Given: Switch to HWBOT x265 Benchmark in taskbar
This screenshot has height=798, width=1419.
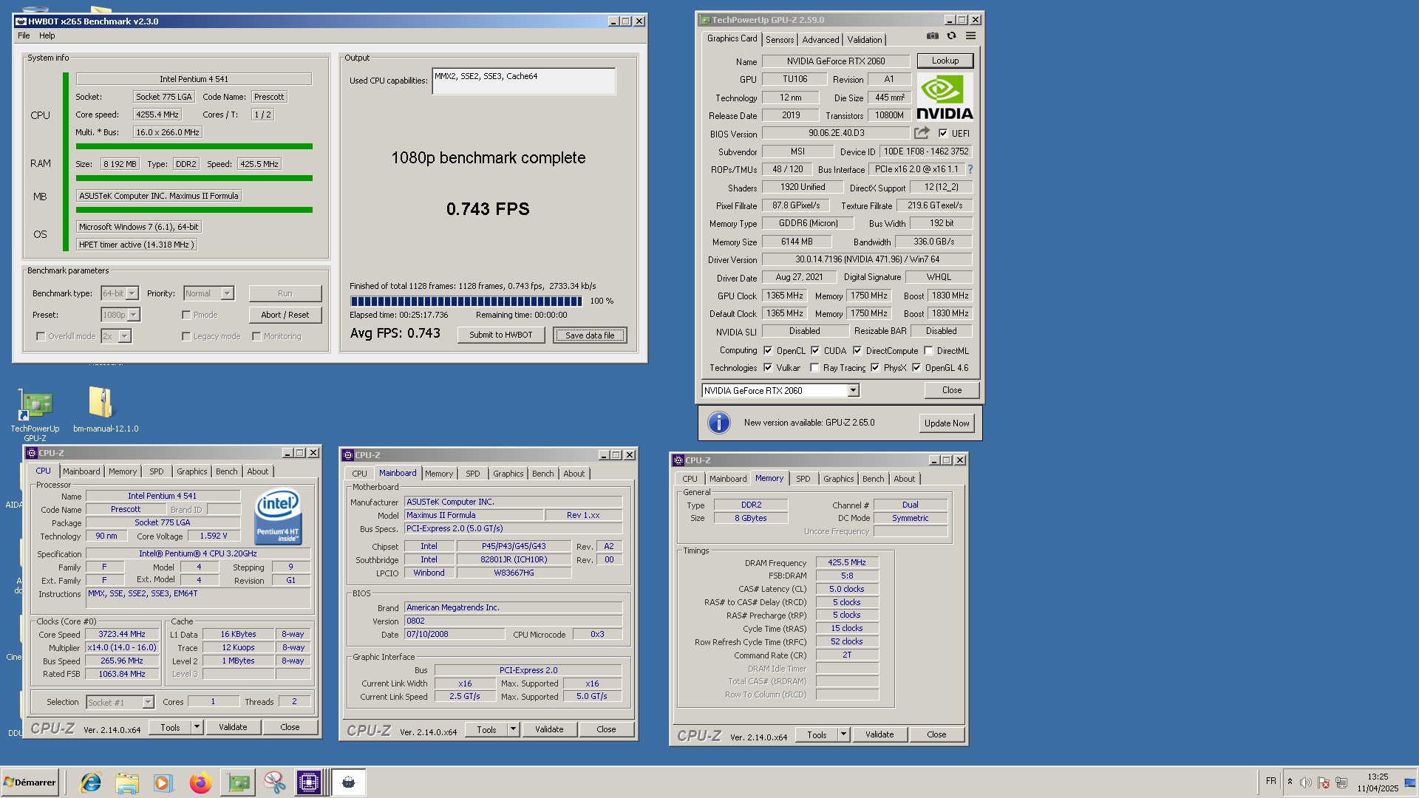Looking at the screenshot, I should [348, 782].
